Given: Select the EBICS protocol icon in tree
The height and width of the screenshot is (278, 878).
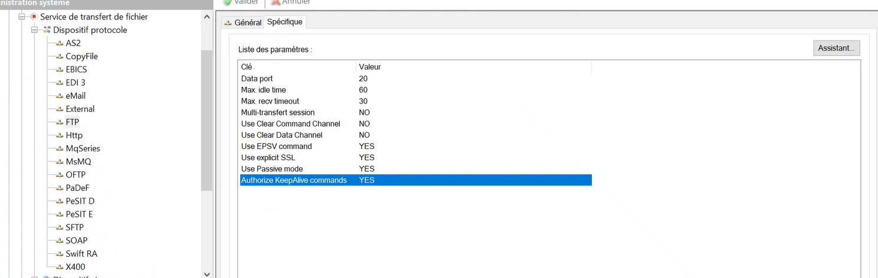Looking at the screenshot, I should [59, 69].
